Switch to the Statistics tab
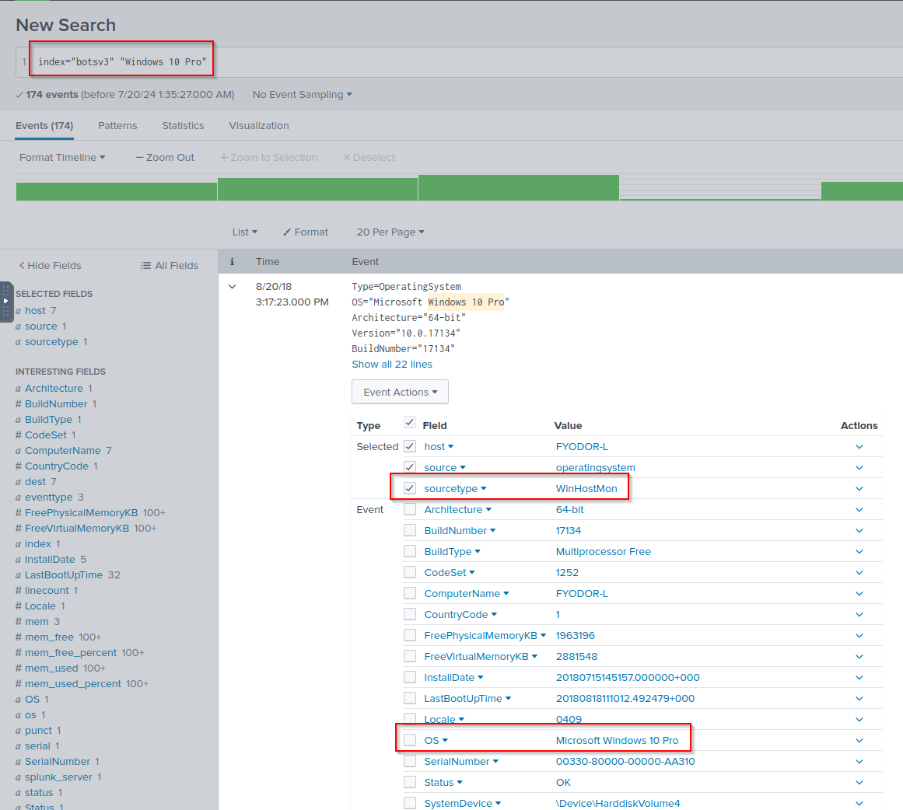The image size is (903, 810). point(183,126)
